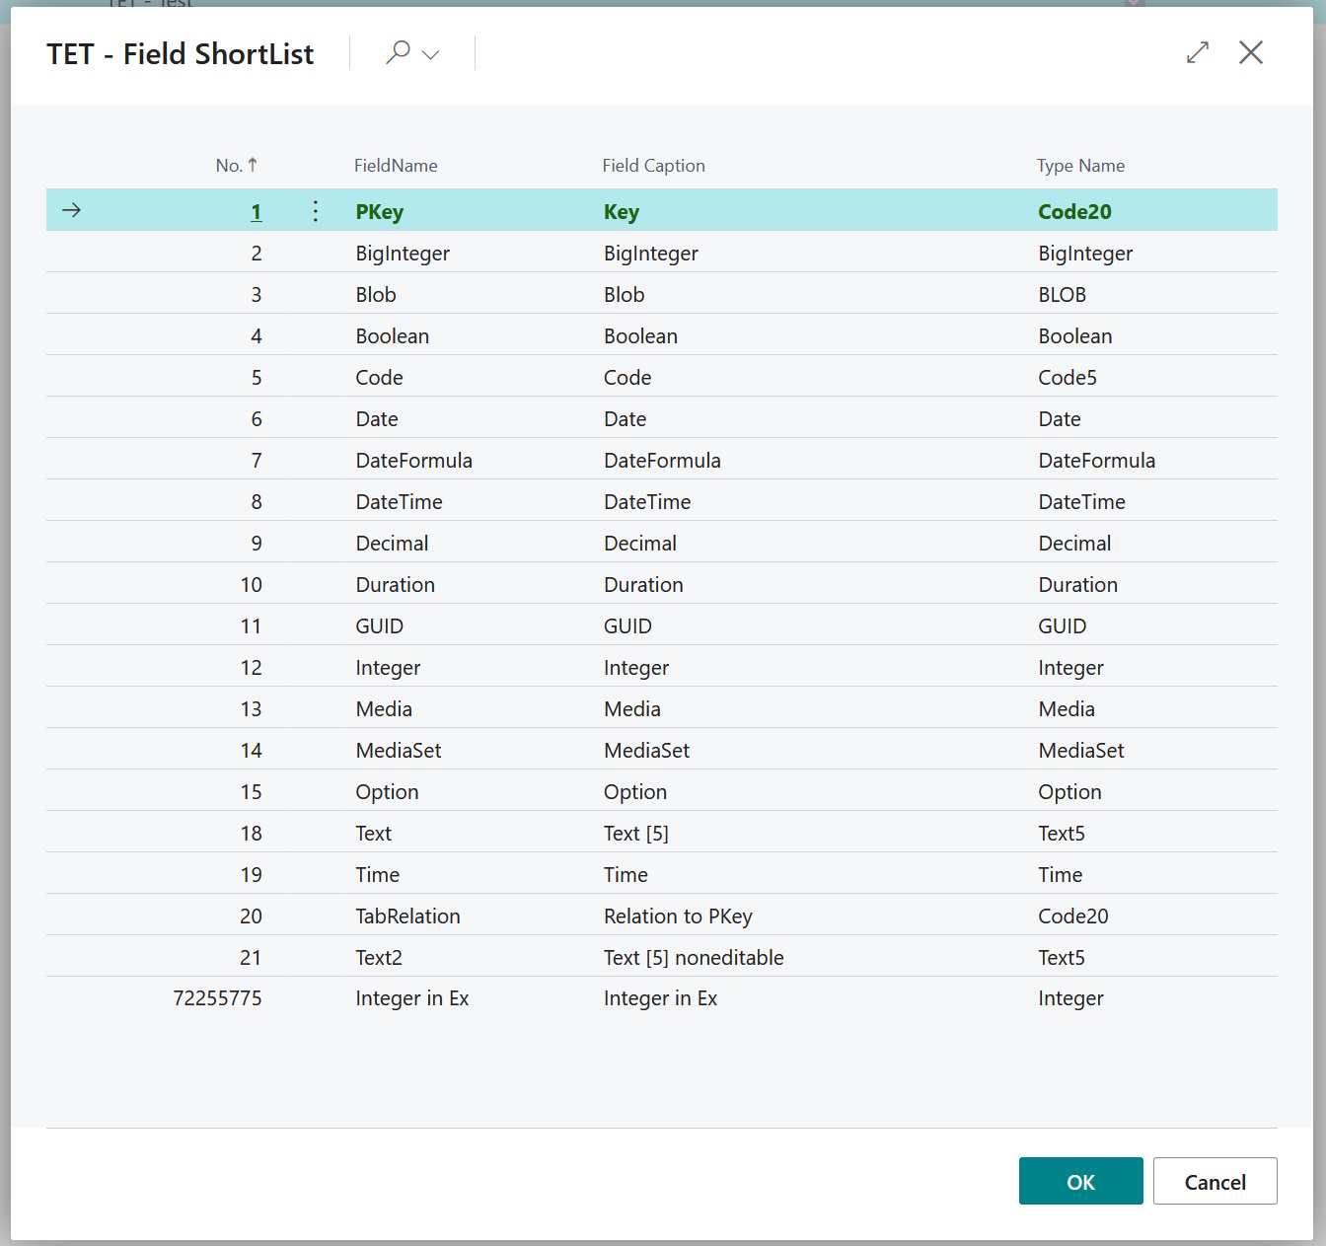Close the Field ShortList dialog

click(x=1251, y=52)
